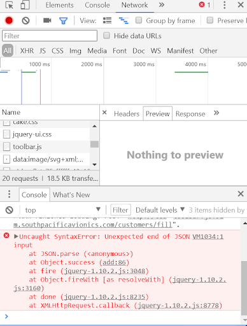This screenshot has width=247, height=326.
Task: Toggle capture screenshots camera icon
Action: 47,20
